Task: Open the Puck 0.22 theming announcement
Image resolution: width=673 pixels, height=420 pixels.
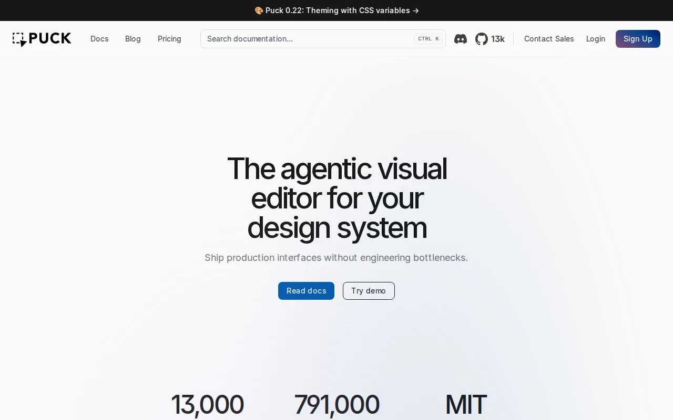Action: pos(336,10)
